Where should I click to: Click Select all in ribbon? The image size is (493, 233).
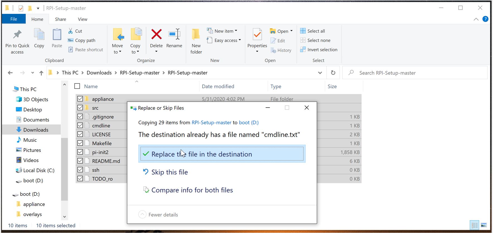(x=313, y=31)
